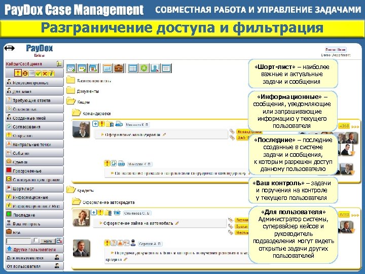Click exclamation icon beside Семенова О. В
The width and height of the screenshot is (365, 274).
click(x=100, y=212)
